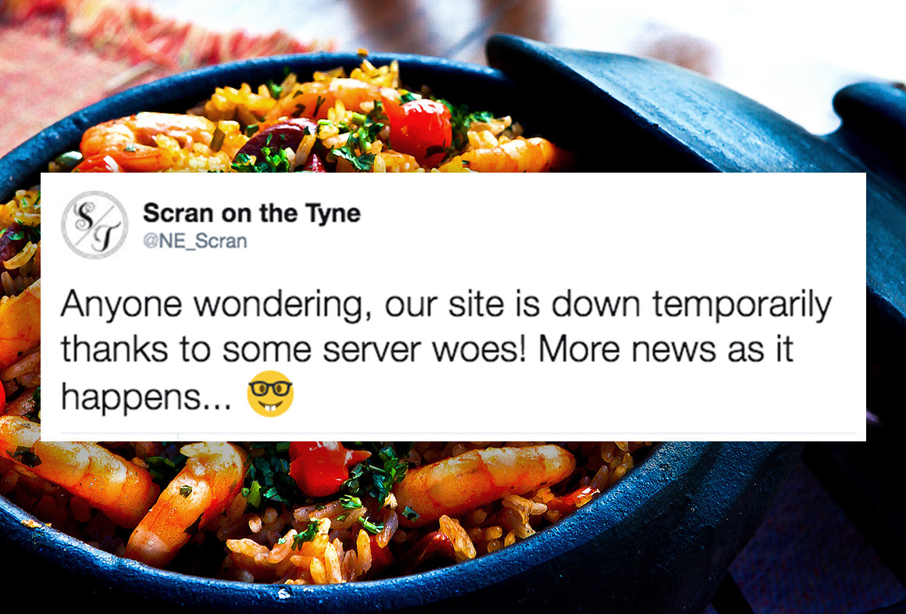Click the "More news as it happens..." sentence
906x614 pixels.
pos(427,373)
